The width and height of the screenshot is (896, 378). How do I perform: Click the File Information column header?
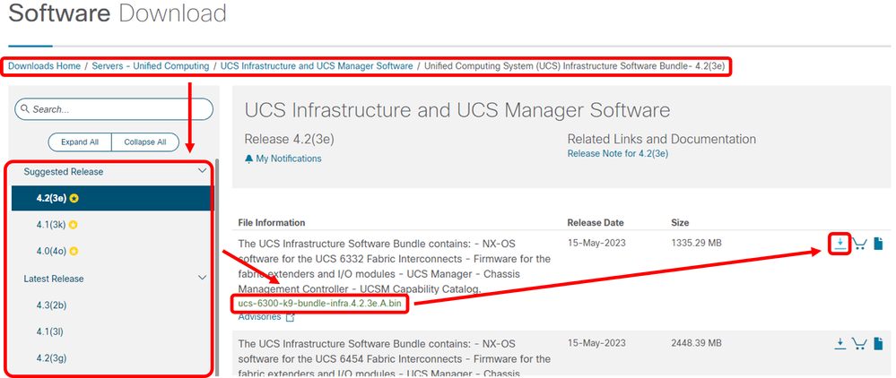272,223
